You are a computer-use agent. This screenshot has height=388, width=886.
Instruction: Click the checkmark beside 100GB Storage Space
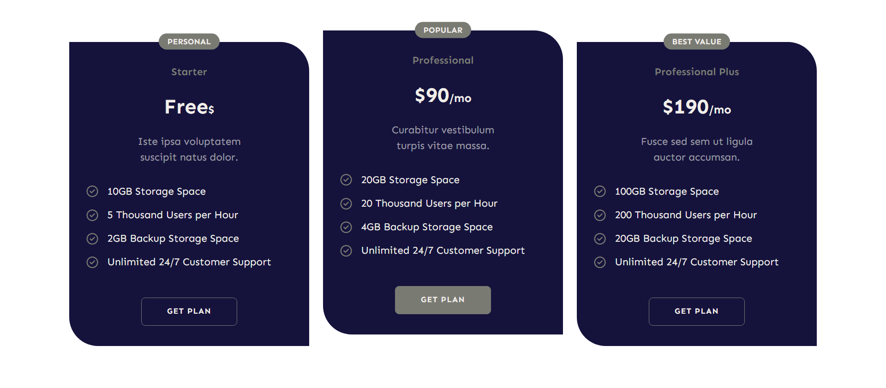599,191
